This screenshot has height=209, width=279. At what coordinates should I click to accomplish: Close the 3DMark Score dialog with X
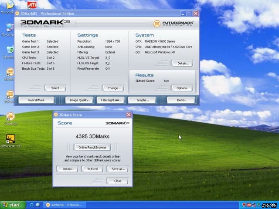[129, 115]
